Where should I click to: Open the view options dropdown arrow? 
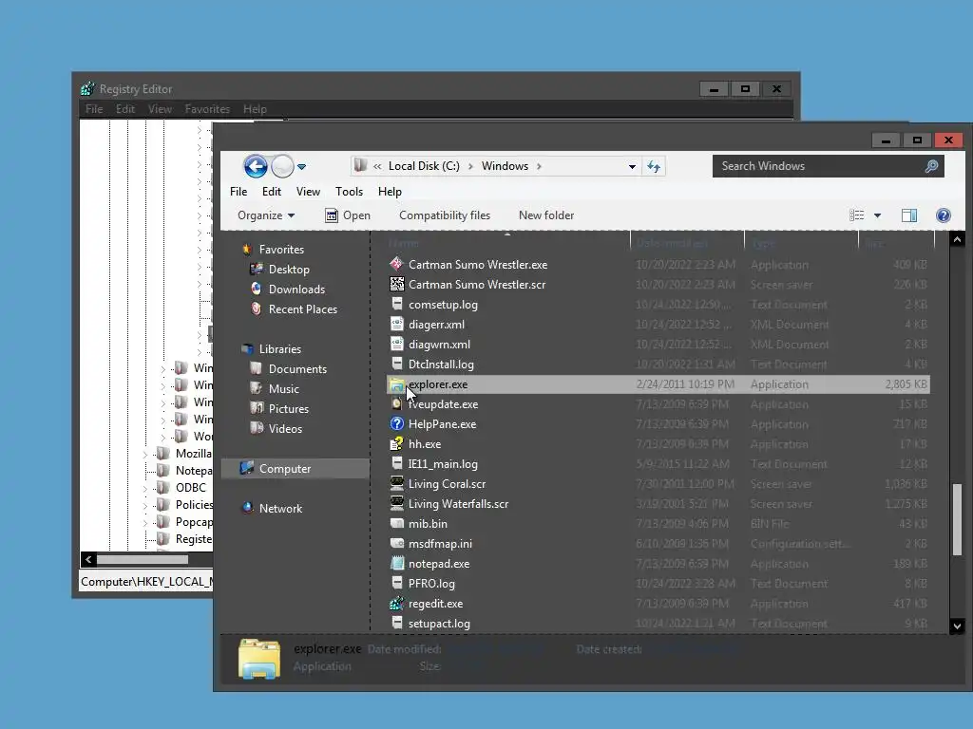point(877,215)
